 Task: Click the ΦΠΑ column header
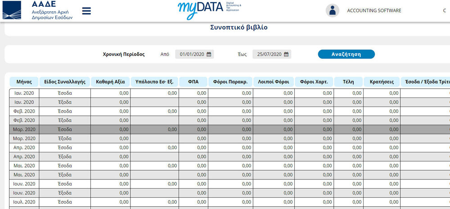click(193, 82)
